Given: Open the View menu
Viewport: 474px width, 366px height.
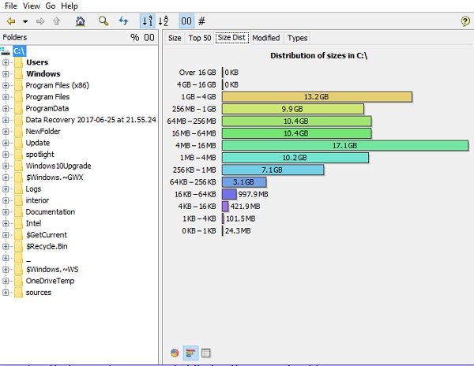Looking at the screenshot, I should tap(32, 6).
